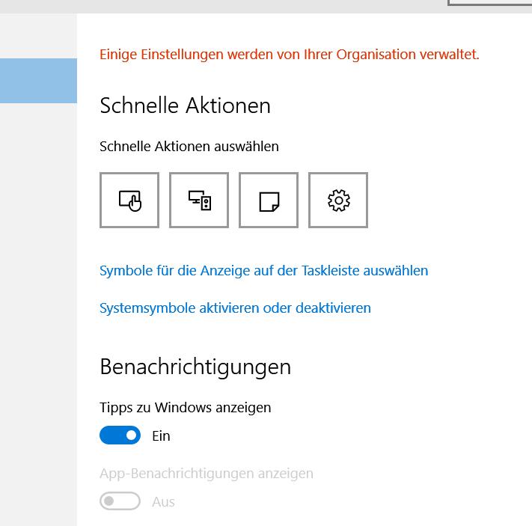Open the Note quick action tile
The width and height of the screenshot is (532, 526).
tap(269, 201)
